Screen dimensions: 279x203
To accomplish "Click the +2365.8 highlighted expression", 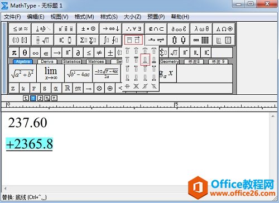I will point(30,144).
